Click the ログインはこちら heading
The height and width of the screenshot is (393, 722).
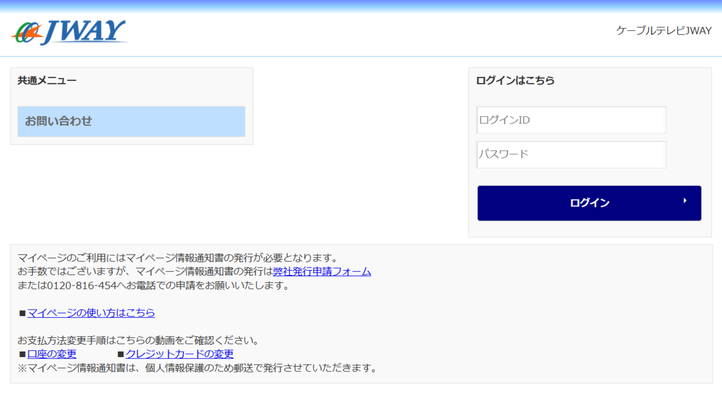[516, 80]
